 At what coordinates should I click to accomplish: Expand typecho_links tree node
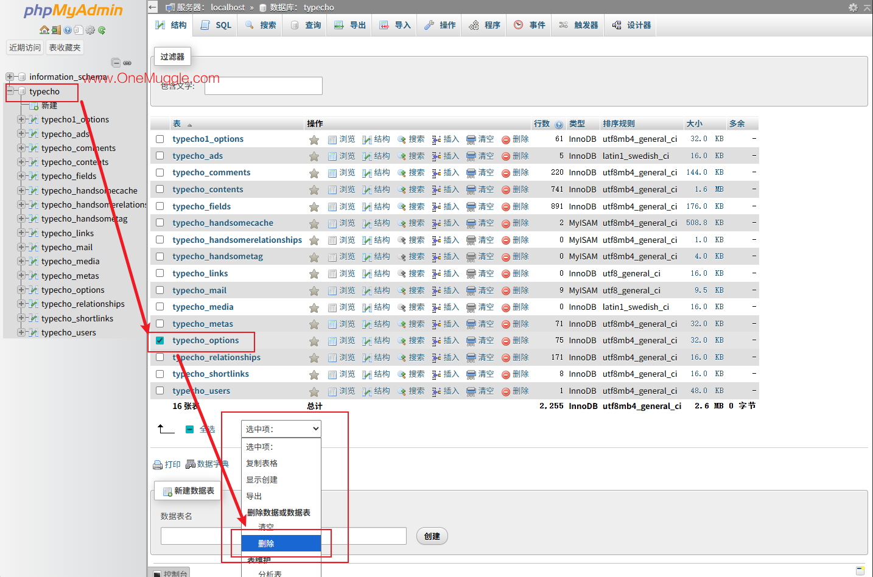pyautogui.click(x=22, y=233)
